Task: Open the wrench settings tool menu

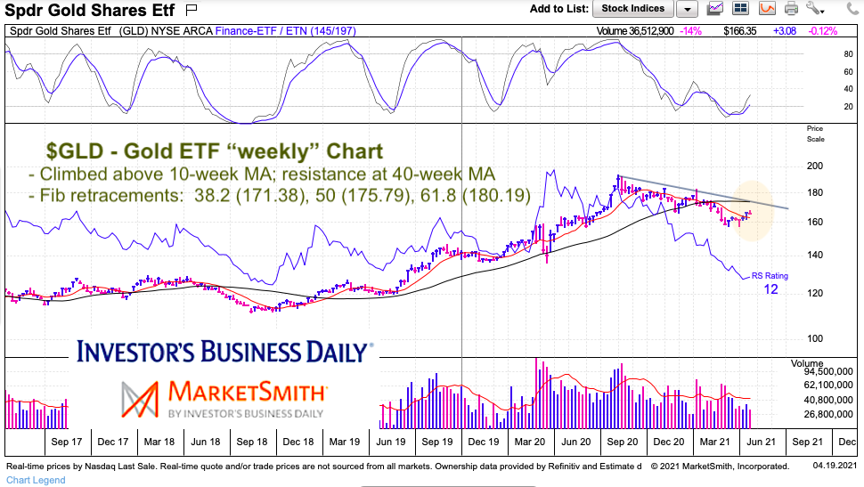Action: [x=815, y=8]
